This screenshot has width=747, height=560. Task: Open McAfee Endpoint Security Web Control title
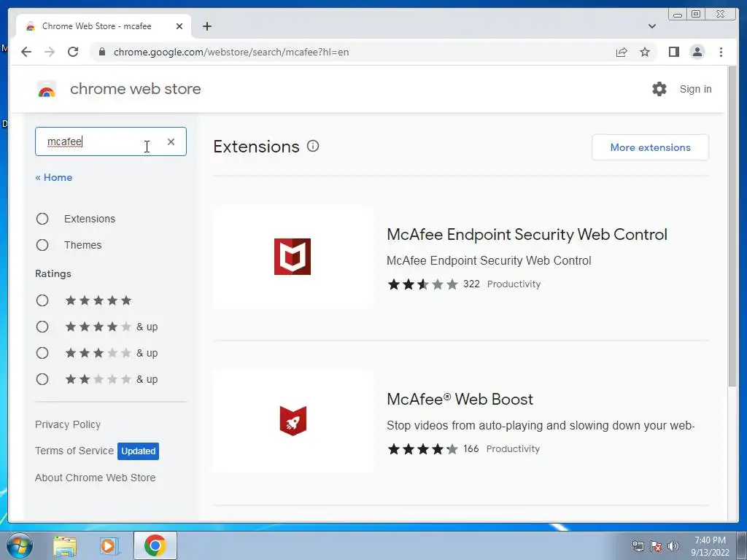[x=527, y=234]
